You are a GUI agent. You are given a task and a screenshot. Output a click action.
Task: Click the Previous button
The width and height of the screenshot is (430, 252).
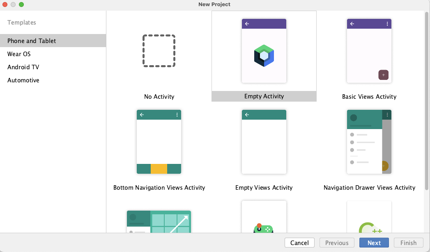click(337, 243)
